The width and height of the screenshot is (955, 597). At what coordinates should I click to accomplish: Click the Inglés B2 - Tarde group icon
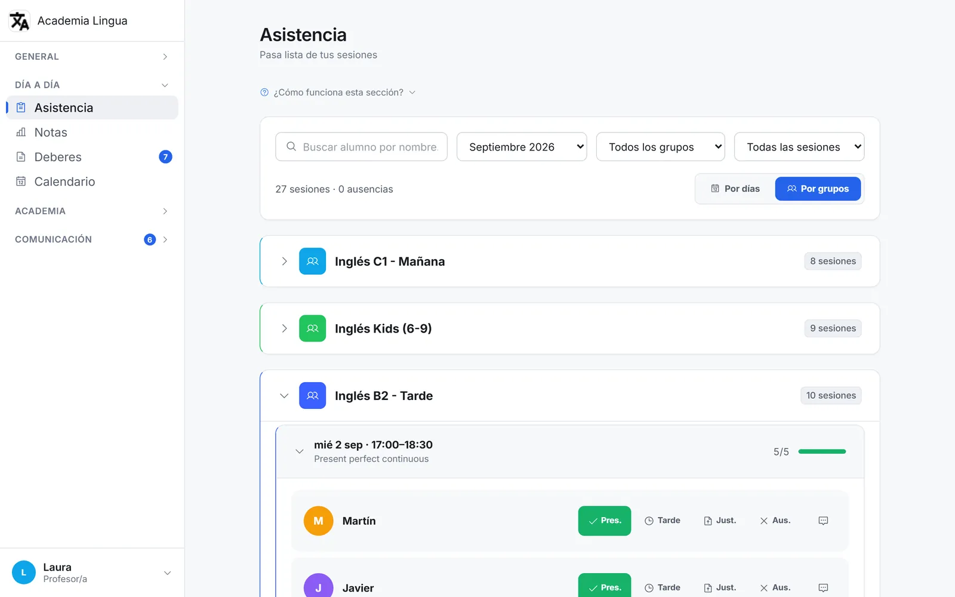[312, 395]
